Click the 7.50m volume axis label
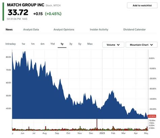The image size is (160, 138). point(152,123)
